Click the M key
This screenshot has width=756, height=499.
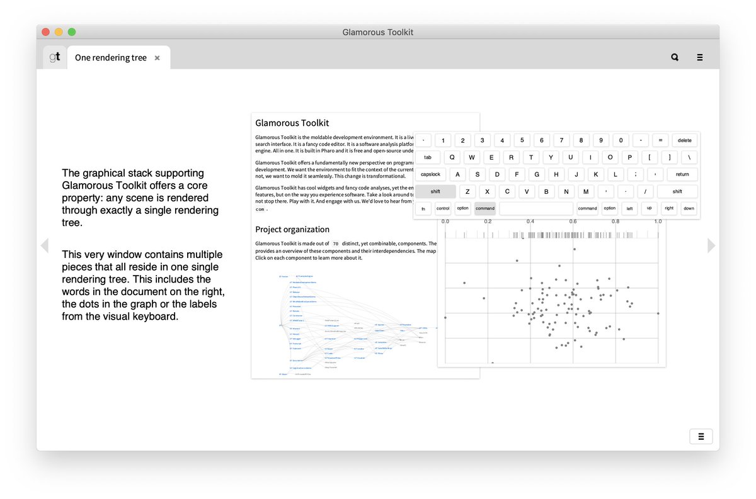585,191
